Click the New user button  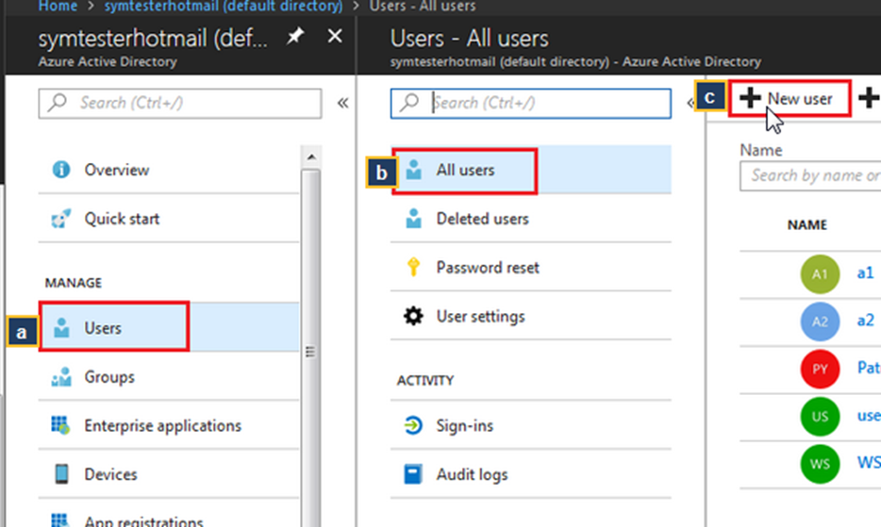[x=789, y=98]
